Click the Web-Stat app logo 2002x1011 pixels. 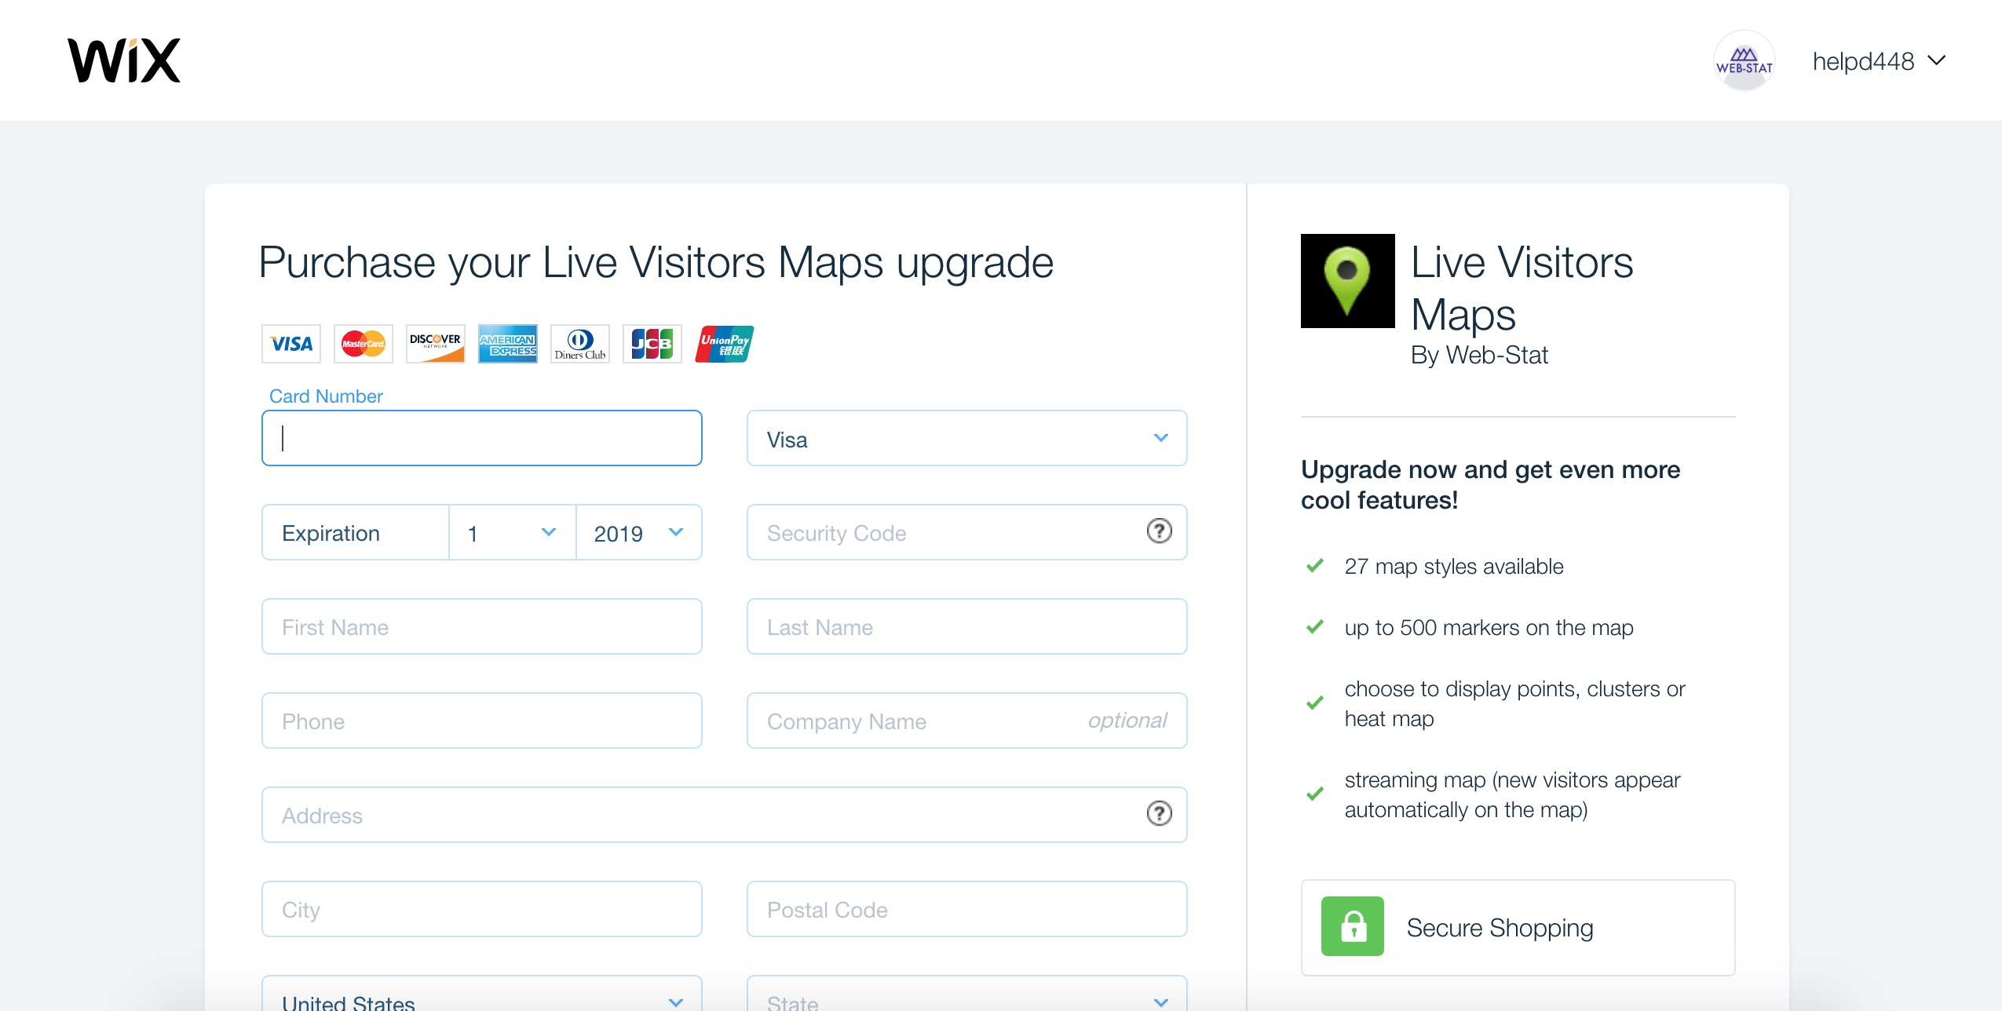pyautogui.click(x=1346, y=281)
